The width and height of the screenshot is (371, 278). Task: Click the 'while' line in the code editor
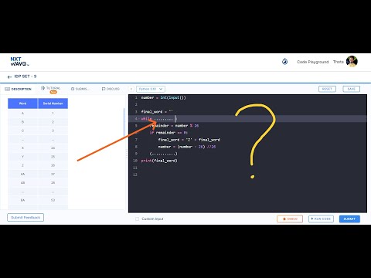coord(247,119)
